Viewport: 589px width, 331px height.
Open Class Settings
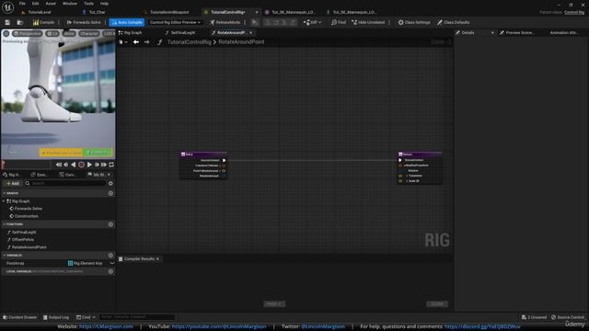[414, 22]
